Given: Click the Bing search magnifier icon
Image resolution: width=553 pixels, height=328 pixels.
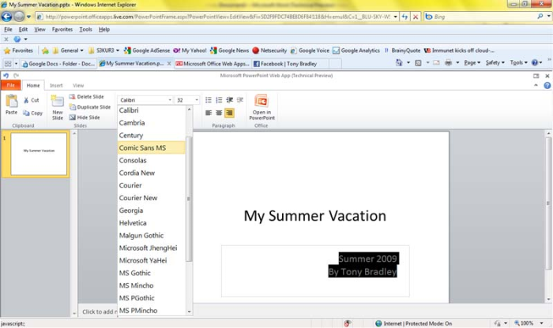Looking at the screenshot, I should click(x=540, y=17).
